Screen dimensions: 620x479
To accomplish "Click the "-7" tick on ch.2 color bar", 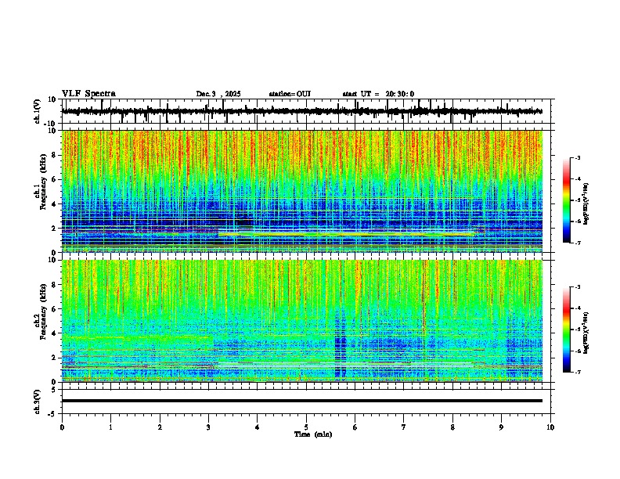I will (577, 372).
